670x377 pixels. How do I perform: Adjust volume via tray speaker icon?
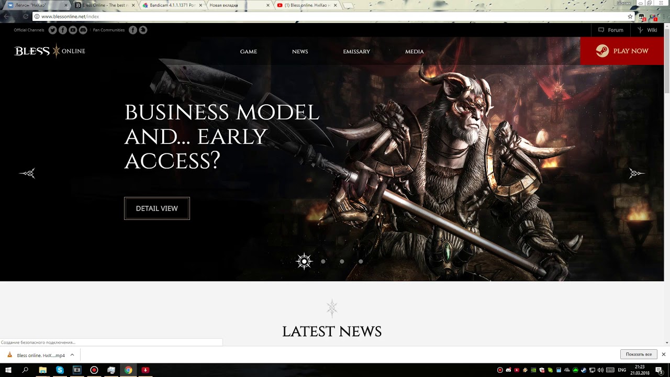600,370
